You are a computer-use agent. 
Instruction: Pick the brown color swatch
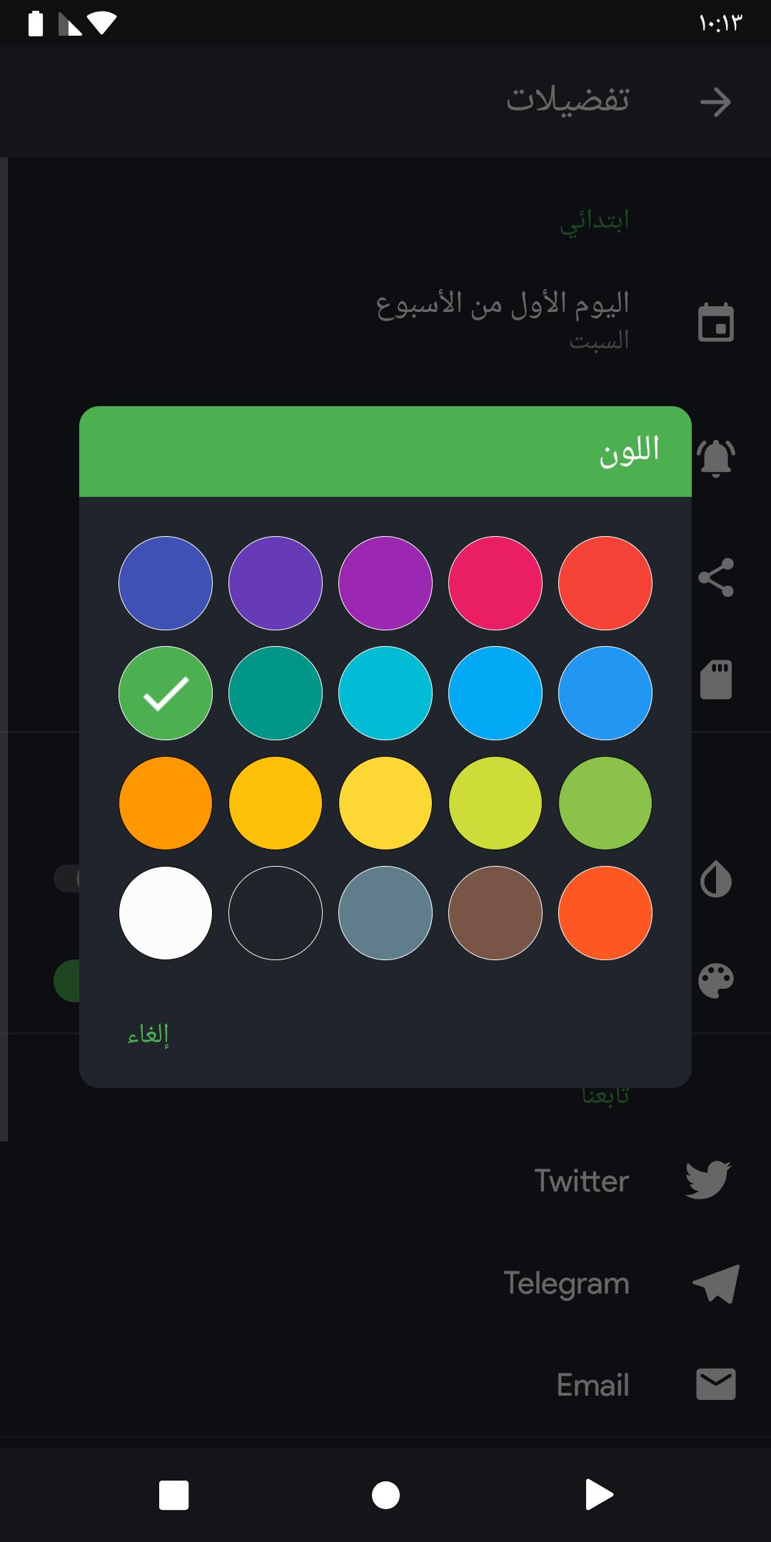(x=495, y=913)
